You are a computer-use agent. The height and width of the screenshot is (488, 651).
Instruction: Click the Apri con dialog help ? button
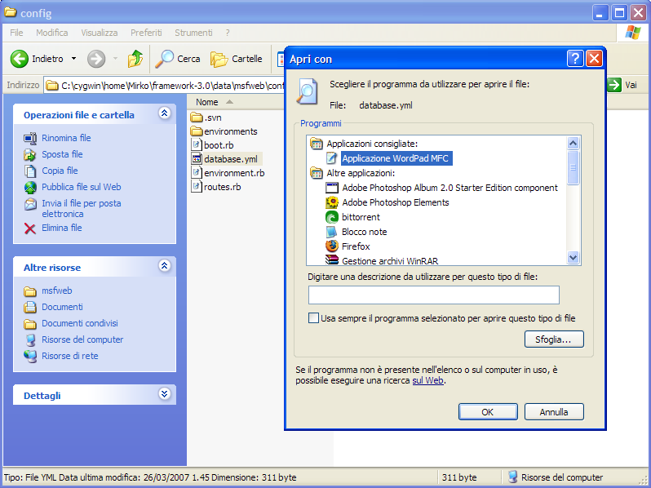(575, 59)
